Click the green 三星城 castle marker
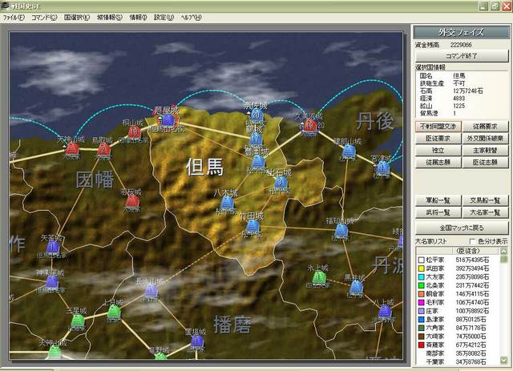This screenshot has width=513, height=371. (78, 321)
